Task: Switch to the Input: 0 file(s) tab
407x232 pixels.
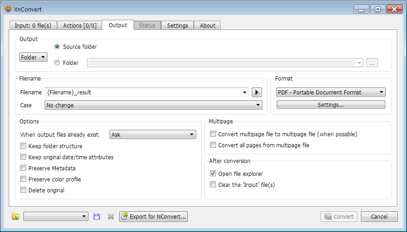Action: pos(33,25)
